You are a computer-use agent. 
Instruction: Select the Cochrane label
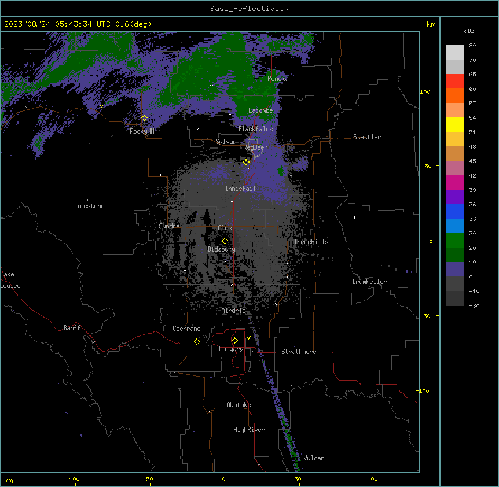[x=186, y=329]
